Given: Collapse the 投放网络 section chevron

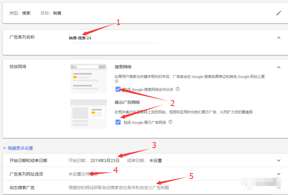Looking at the screenshot, I should coord(279,67).
